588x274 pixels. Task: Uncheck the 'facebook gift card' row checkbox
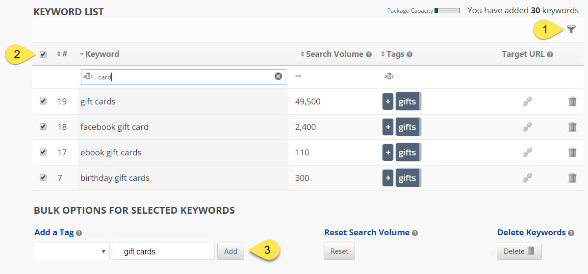[x=43, y=127]
